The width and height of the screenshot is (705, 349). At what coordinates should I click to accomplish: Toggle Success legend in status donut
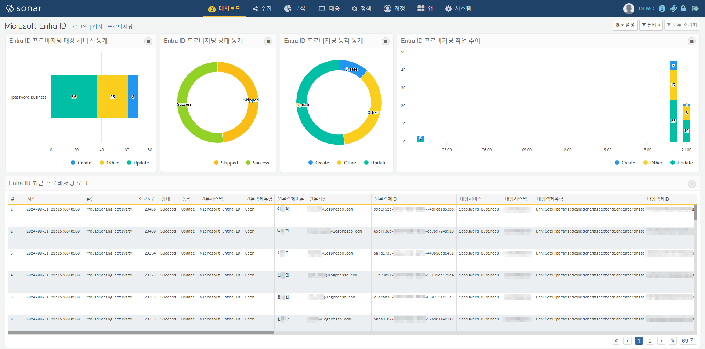tap(257, 163)
